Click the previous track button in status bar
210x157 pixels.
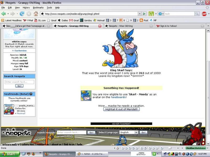[123, 148]
